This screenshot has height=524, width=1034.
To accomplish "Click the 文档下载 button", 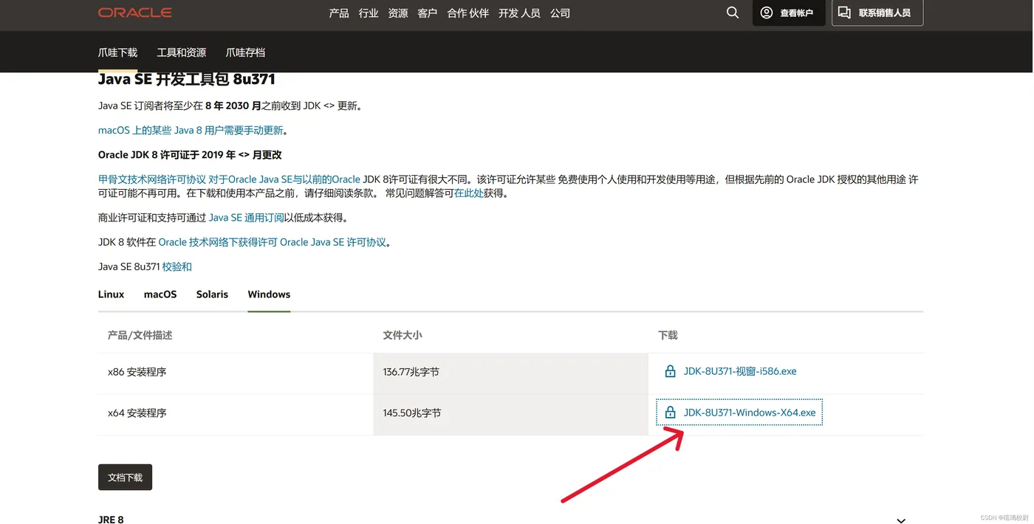I will [126, 478].
